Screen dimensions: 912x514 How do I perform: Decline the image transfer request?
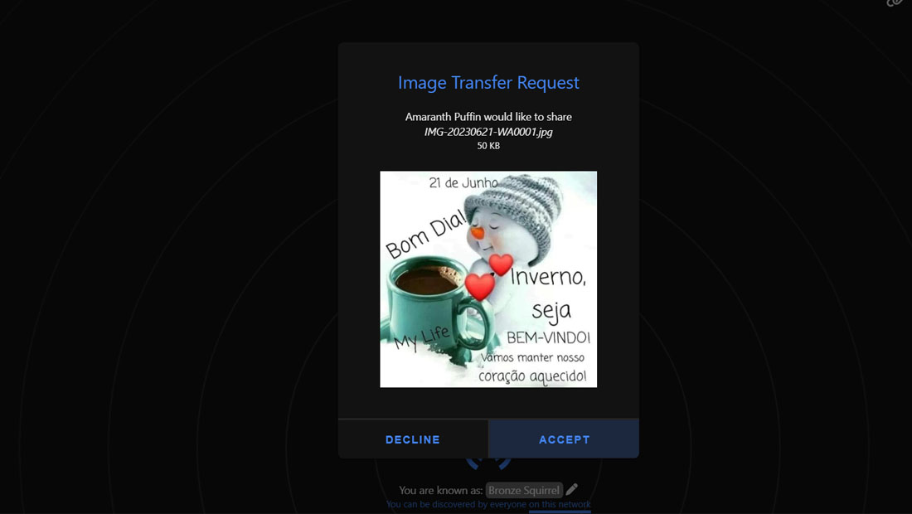click(x=413, y=439)
